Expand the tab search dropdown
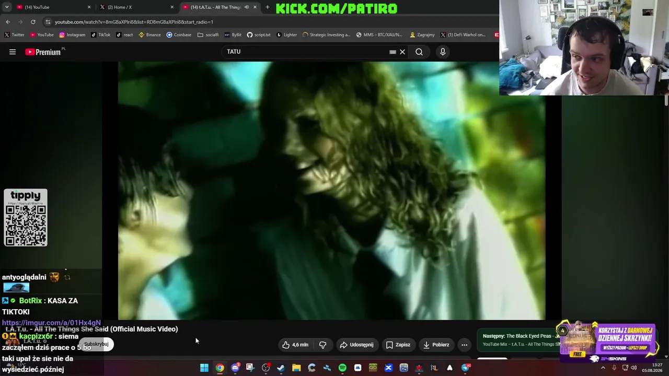669x376 pixels. [x=7, y=7]
